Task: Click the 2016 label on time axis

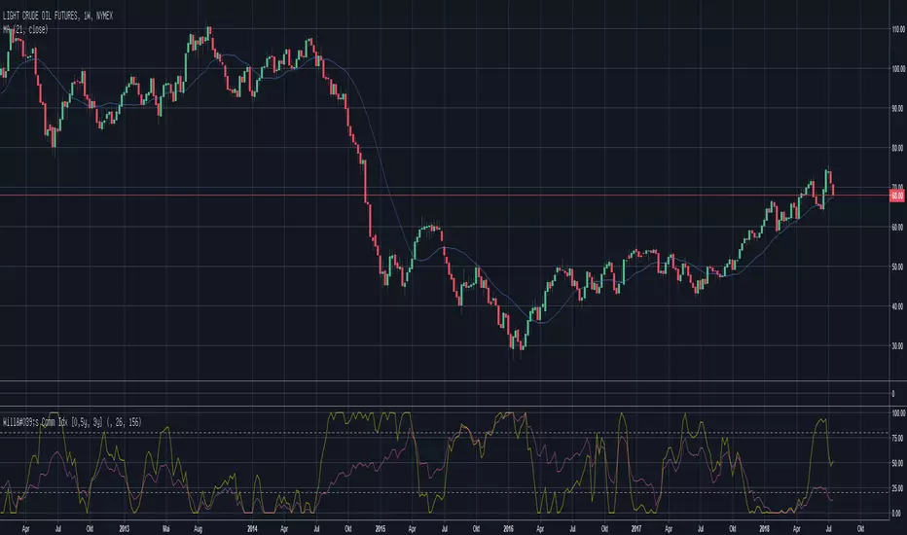Action: (x=506, y=527)
